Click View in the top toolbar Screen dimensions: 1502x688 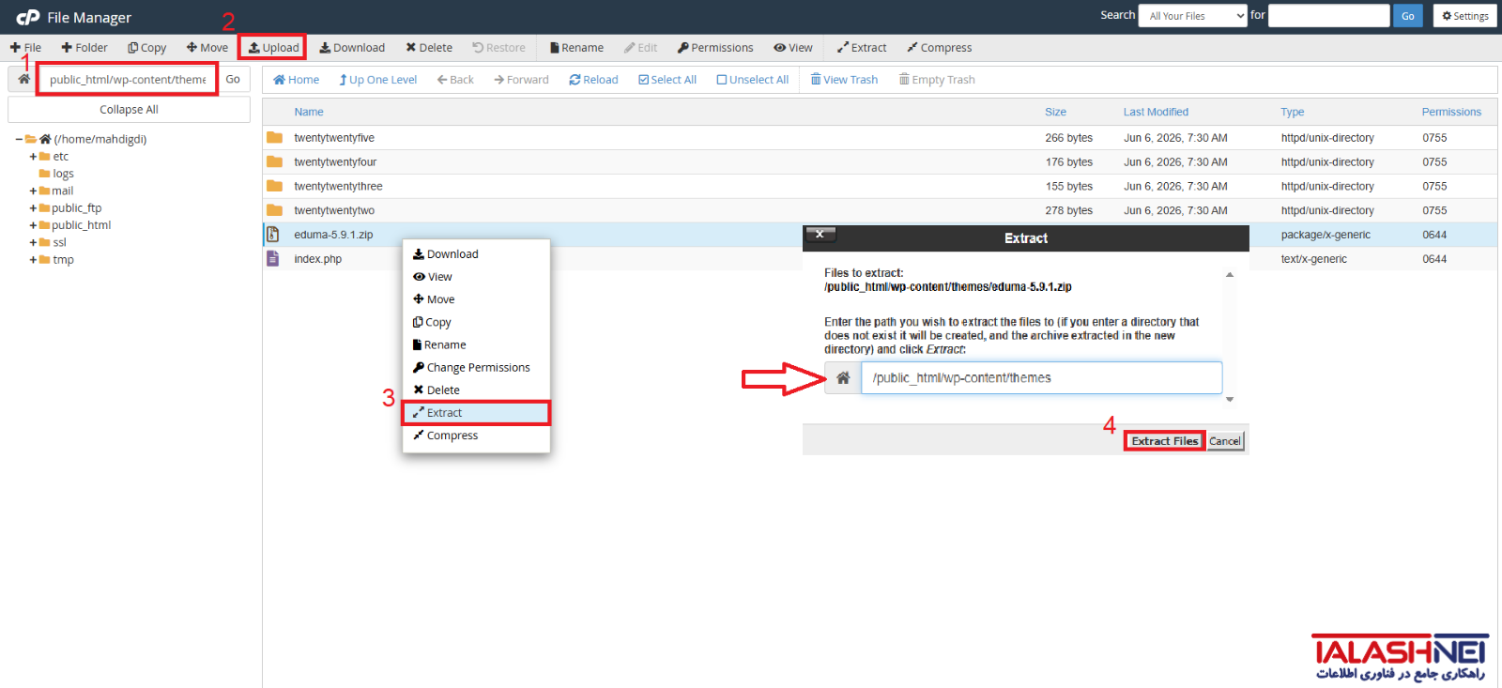pos(793,48)
